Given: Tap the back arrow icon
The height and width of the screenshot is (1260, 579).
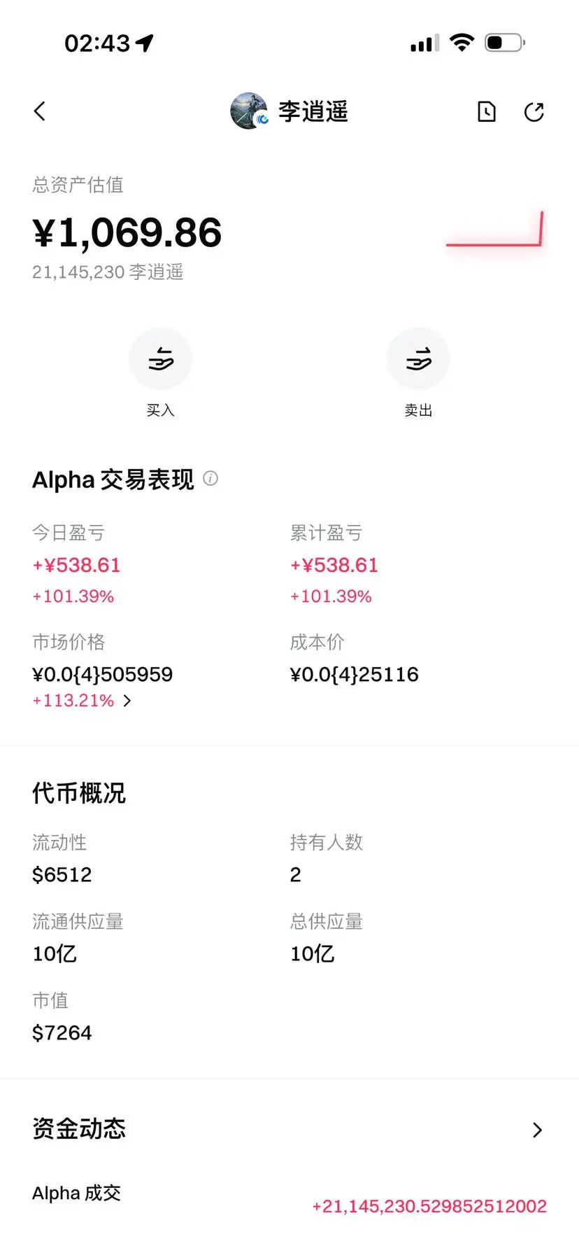Looking at the screenshot, I should 40,111.
